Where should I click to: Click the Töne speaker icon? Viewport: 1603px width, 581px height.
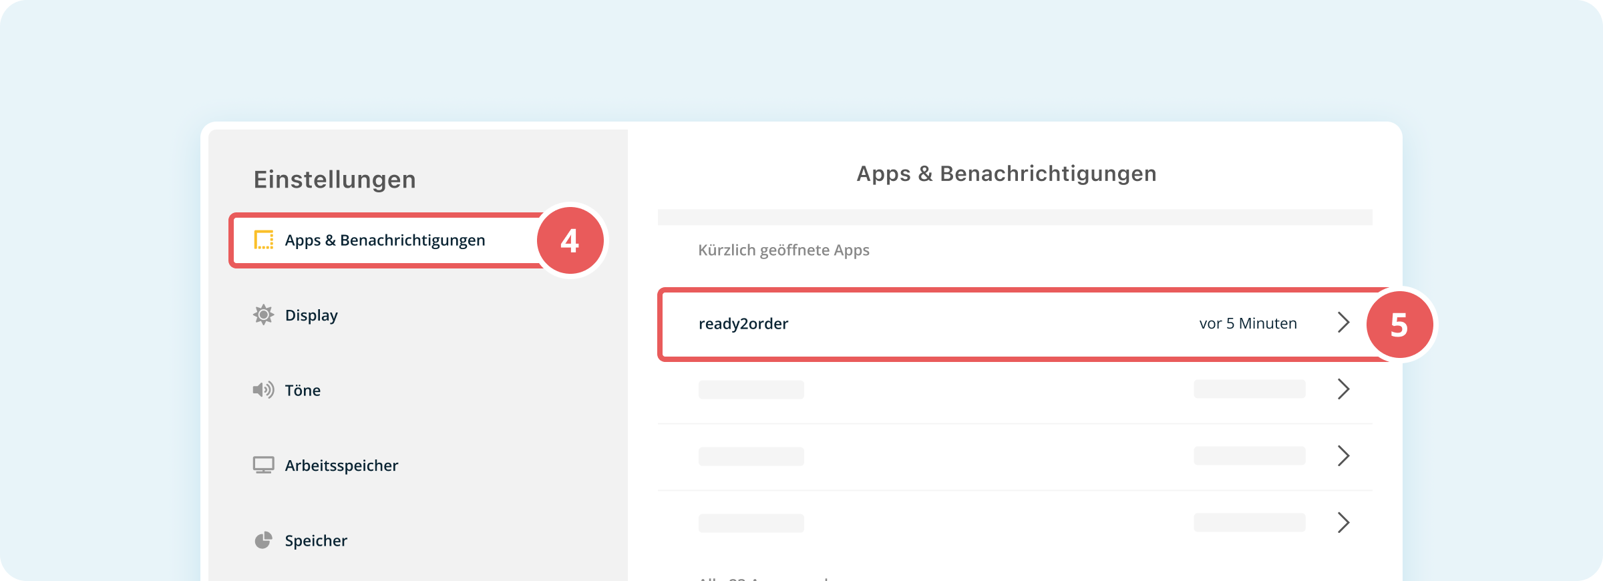264,390
